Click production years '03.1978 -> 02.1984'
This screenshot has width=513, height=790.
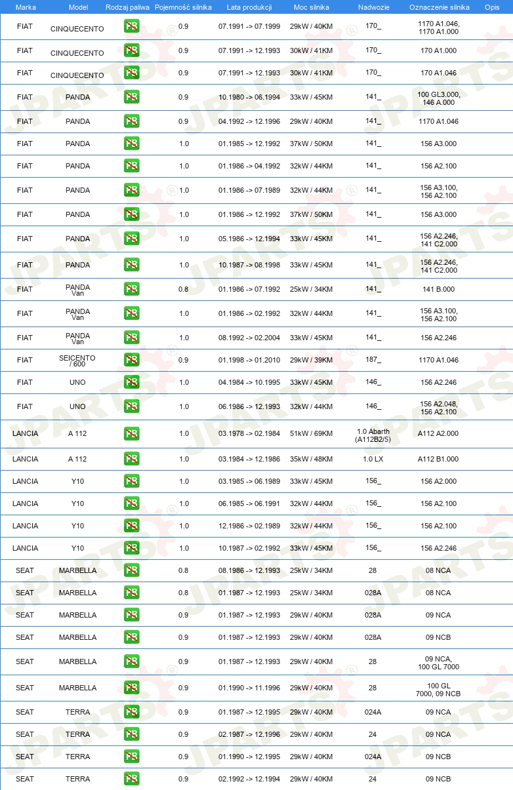[249, 433]
